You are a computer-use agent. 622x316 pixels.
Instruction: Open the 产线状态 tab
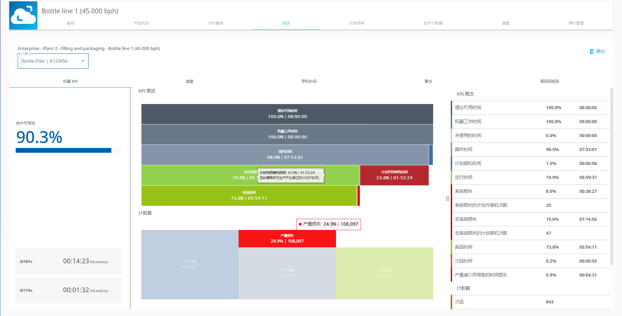[141, 23]
